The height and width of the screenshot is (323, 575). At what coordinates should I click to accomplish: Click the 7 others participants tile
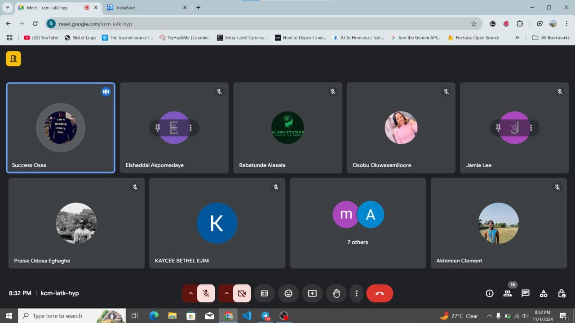[358, 223]
